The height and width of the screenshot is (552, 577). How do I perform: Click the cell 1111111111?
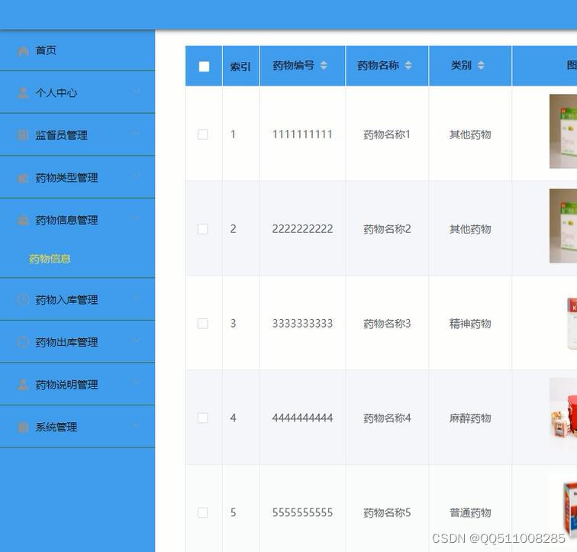[302, 134]
